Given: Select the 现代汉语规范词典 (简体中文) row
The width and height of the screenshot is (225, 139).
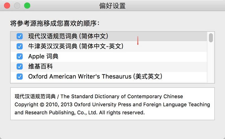Looking at the screenshot, I should 109,37.
